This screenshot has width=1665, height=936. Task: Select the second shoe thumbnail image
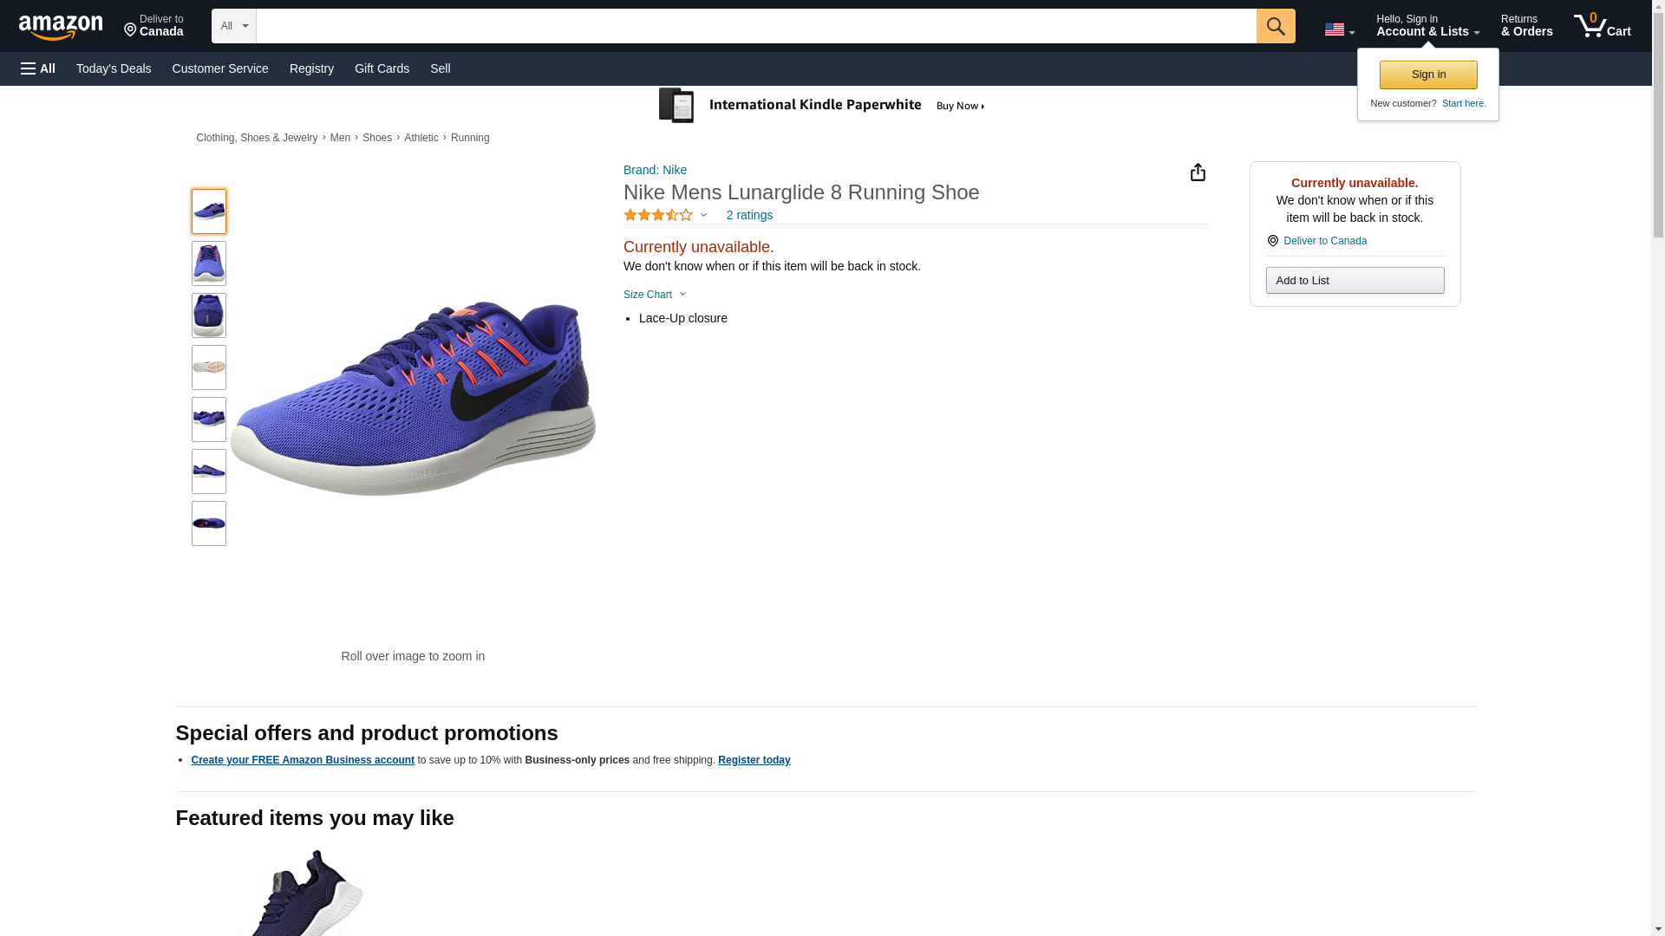point(209,263)
